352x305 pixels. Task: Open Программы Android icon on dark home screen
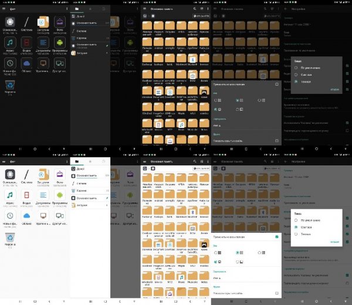pos(60,43)
